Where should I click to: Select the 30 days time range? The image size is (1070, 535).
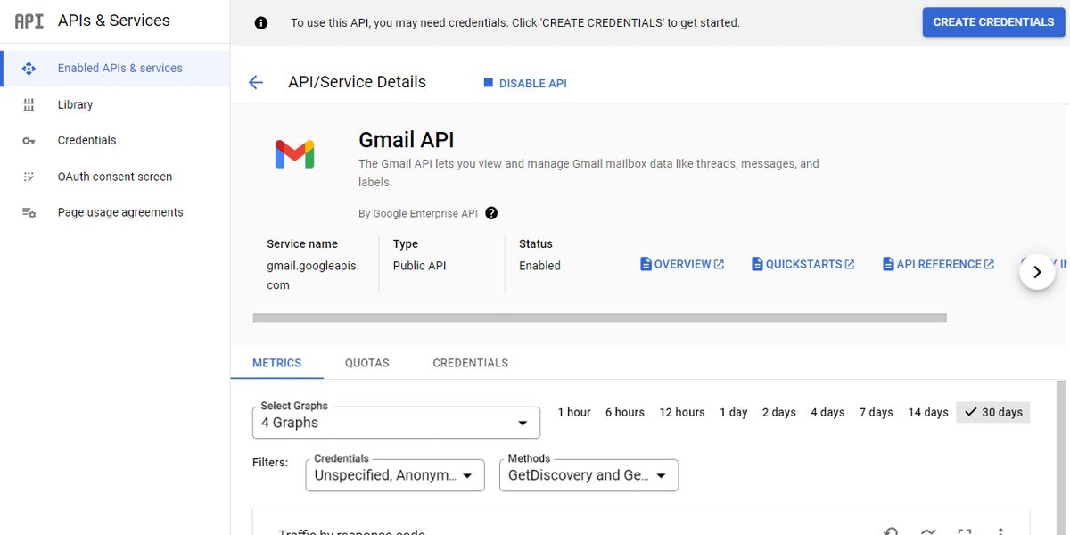pos(993,412)
